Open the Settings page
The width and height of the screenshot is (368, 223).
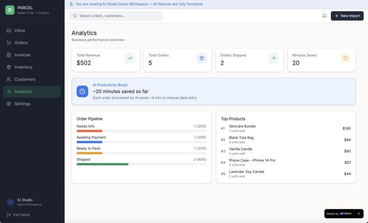pos(32,104)
